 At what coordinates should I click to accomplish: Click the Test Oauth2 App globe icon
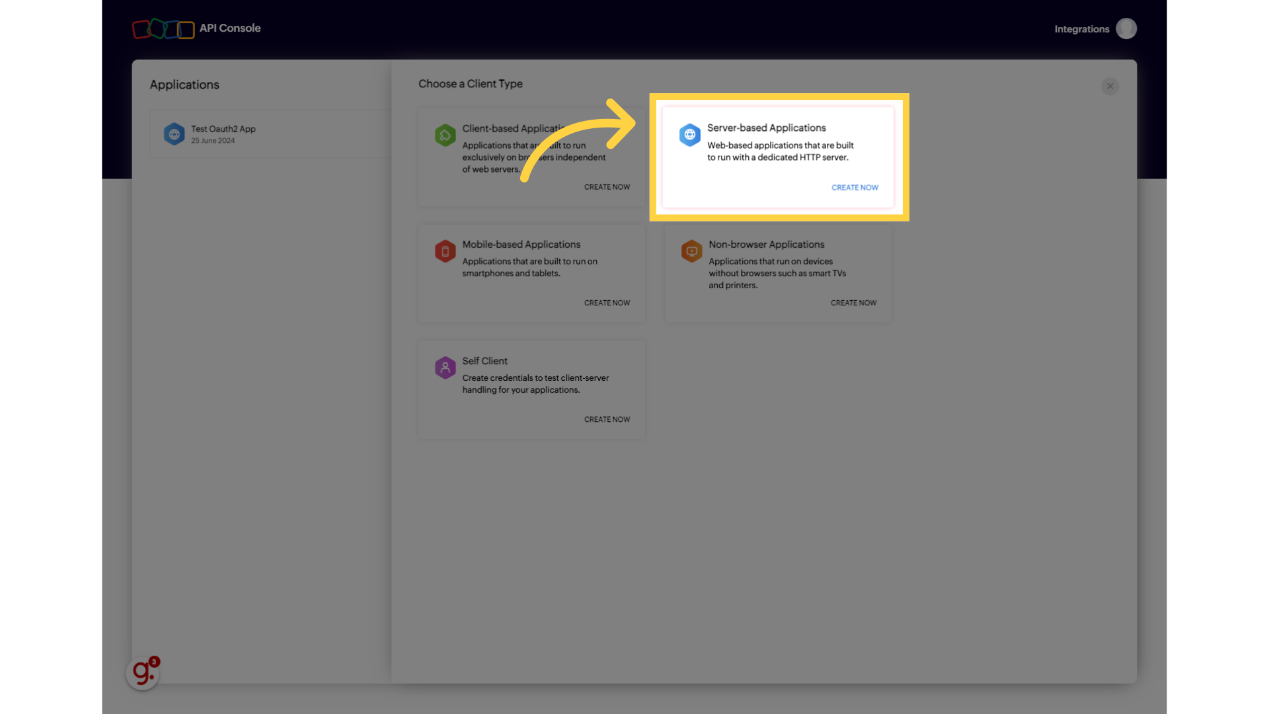point(174,134)
